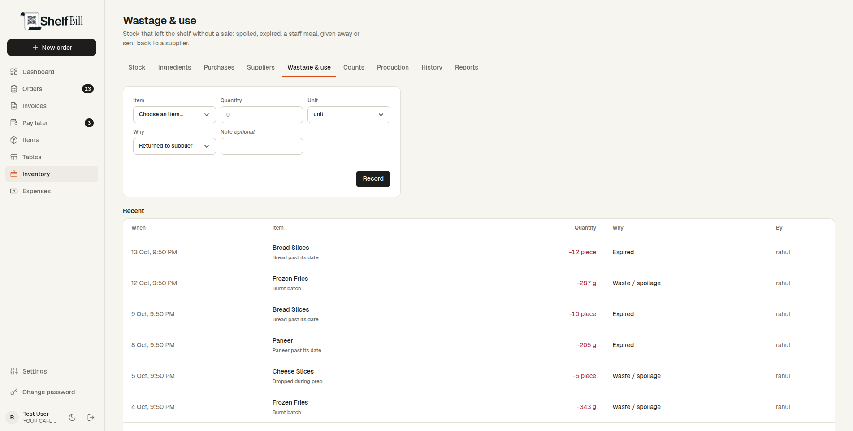Viewport: 853px width, 431px height.
Task: Click the 4 Oct, 9:50 PM timestamp
Action: pyautogui.click(x=153, y=407)
